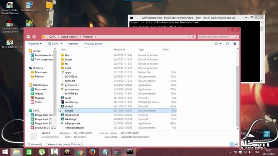Select the cp.py Python file
Image resolution: width=278 pixels, height=156 pixels.
tap(68, 72)
